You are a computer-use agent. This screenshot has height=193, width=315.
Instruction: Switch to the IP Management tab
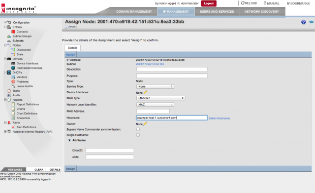tap(176, 12)
